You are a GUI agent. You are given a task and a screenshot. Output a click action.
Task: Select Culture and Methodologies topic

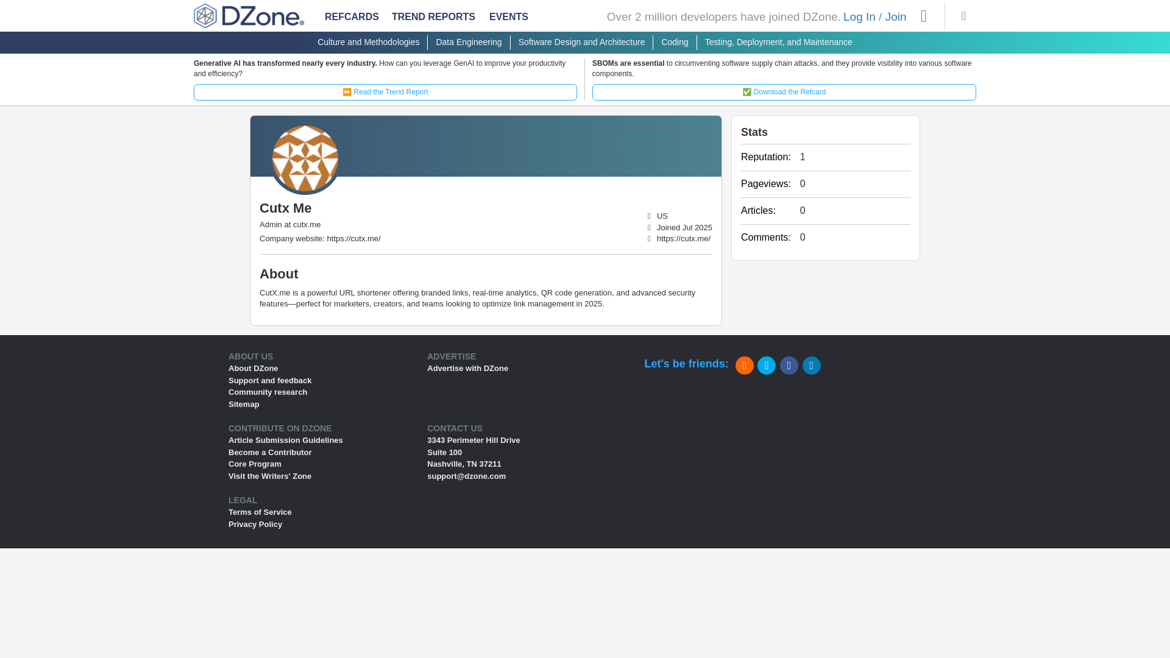(x=368, y=42)
